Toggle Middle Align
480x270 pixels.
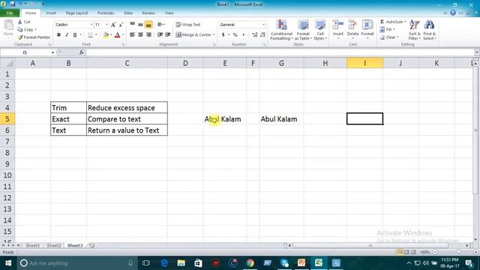click(140, 25)
